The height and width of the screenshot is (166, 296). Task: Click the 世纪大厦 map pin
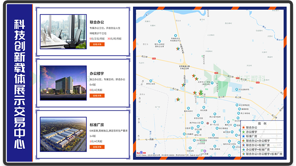(x=198, y=127)
